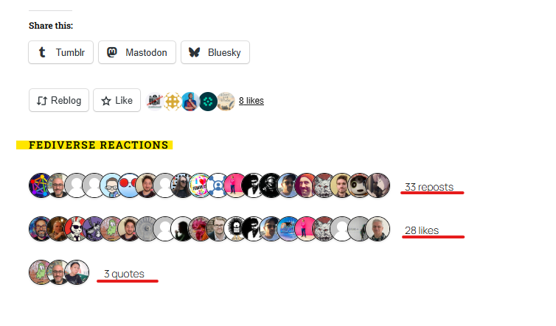Click the star icon in the Like button

[106, 101]
